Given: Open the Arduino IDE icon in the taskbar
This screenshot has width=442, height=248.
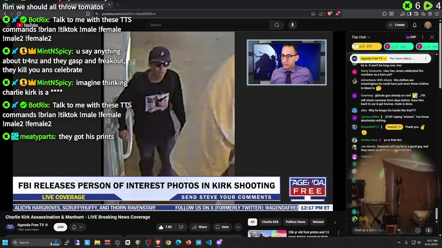Looking at the screenshot, I should click(x=199, y=242).
